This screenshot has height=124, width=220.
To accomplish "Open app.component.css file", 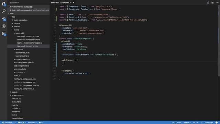I will click(x=22, y=59).
